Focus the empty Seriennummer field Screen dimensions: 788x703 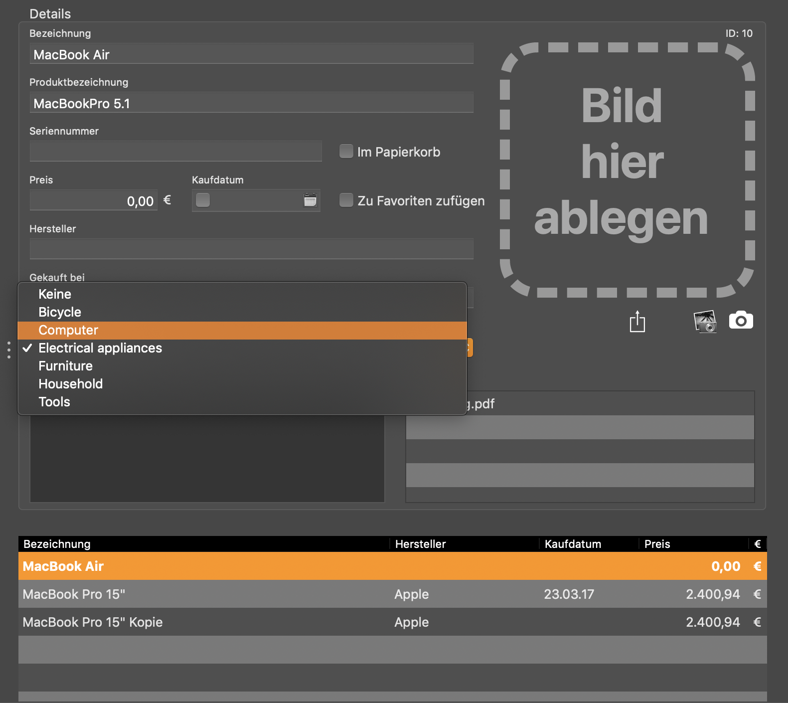tap(175, 152)
